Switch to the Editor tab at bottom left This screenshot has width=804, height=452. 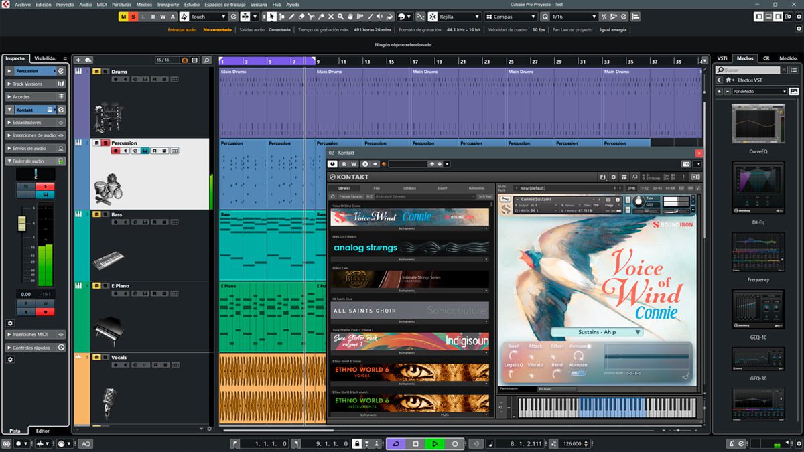(42, 431)
